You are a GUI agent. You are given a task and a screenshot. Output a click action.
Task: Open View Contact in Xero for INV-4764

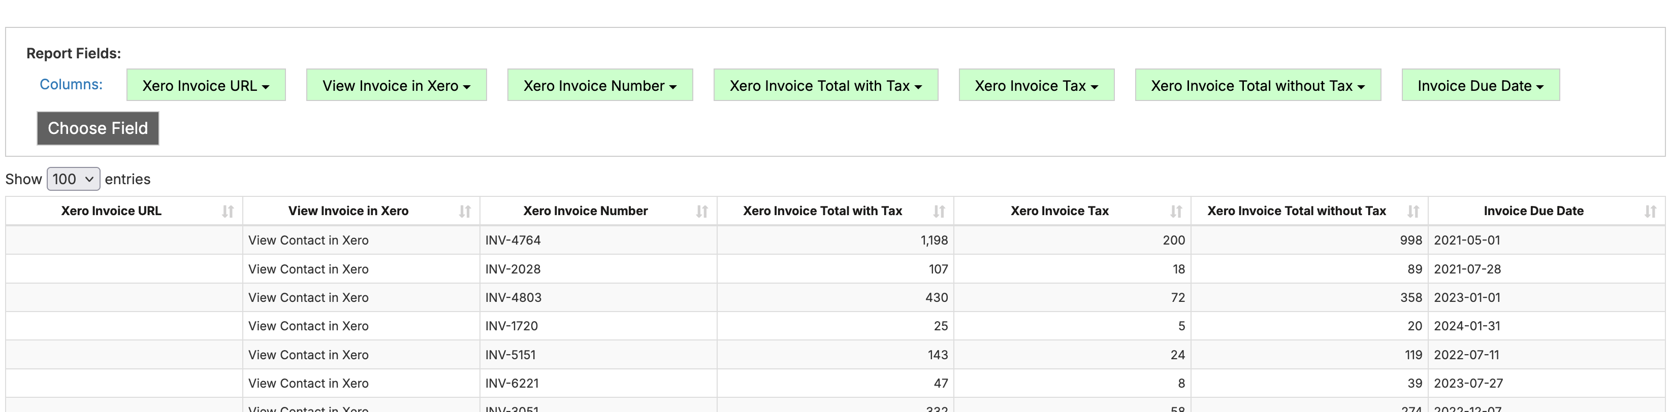tap(308, 241)
